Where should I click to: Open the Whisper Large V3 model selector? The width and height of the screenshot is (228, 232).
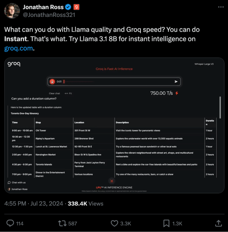coord(204,64)
